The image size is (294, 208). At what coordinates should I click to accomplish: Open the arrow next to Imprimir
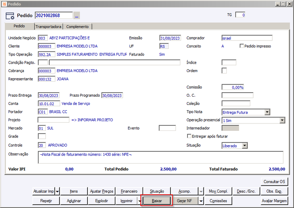point(140,201)
